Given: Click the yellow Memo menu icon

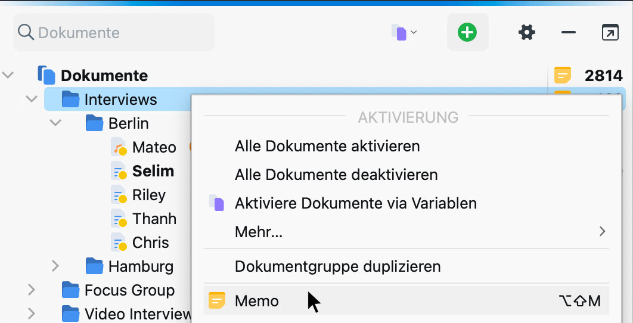Looking at the screenshot, I should 217,301.
